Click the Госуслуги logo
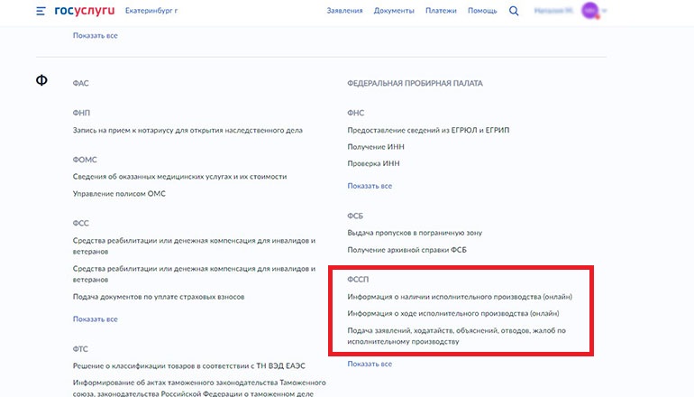 coord(84,12)
